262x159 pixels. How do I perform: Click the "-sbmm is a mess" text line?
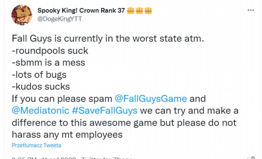coord(48,62)
